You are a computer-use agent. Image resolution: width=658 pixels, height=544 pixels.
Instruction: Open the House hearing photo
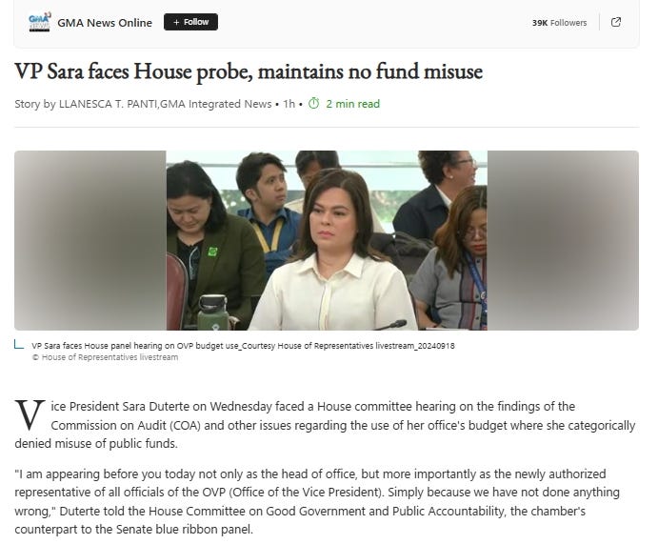[x=327, y=240]
